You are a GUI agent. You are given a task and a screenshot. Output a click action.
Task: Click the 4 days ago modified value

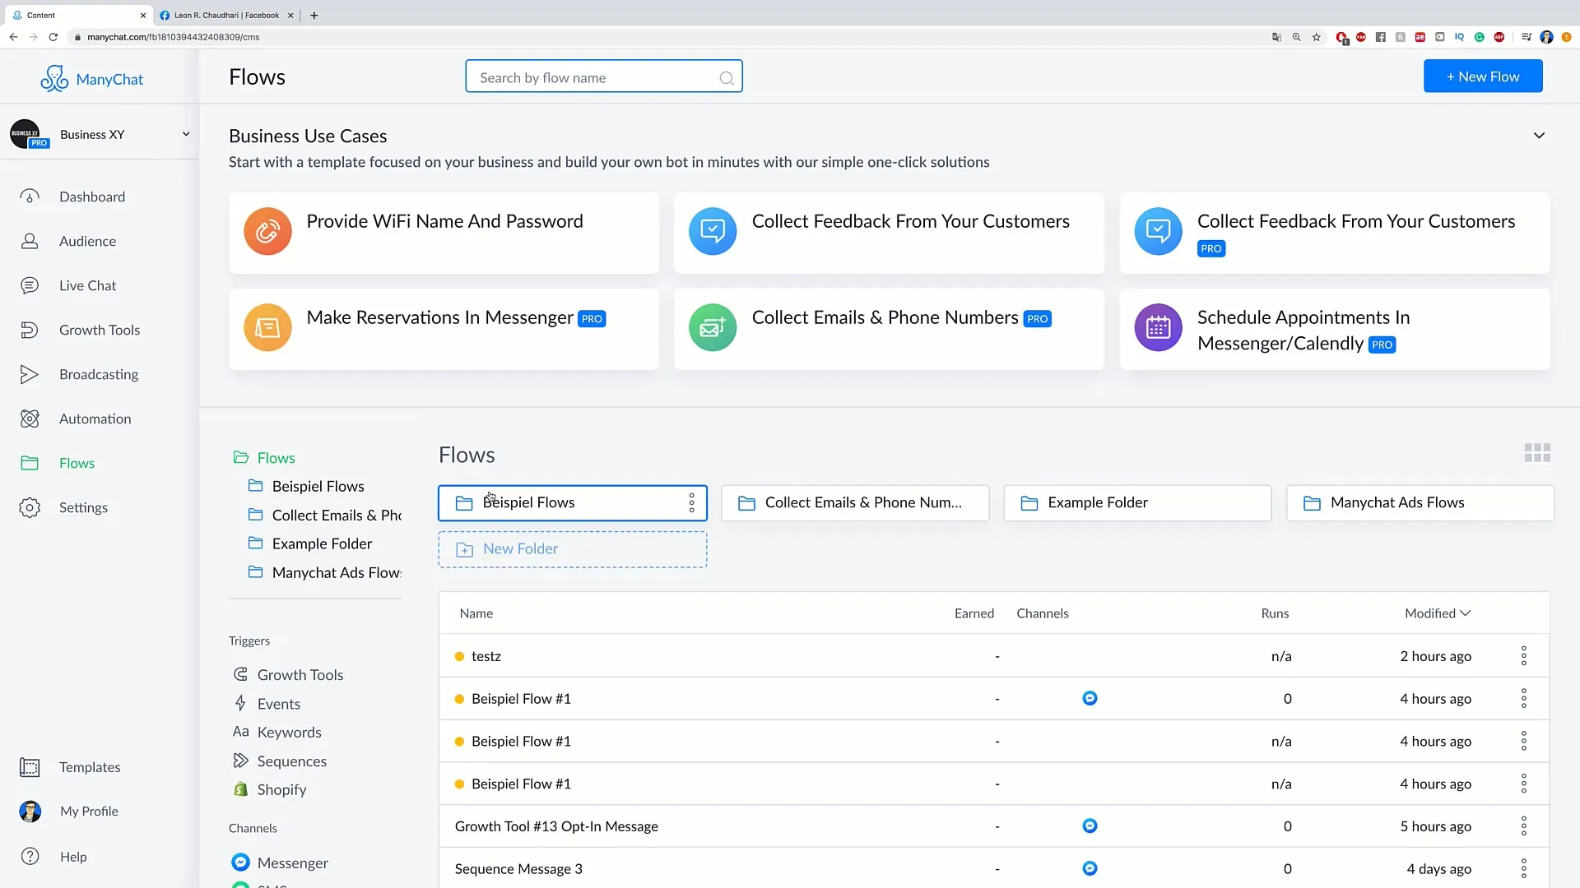[x=1438, y=869]
